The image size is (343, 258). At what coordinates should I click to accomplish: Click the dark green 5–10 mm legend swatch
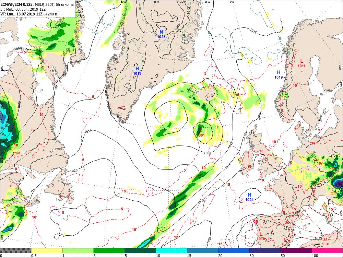[140, 250]
